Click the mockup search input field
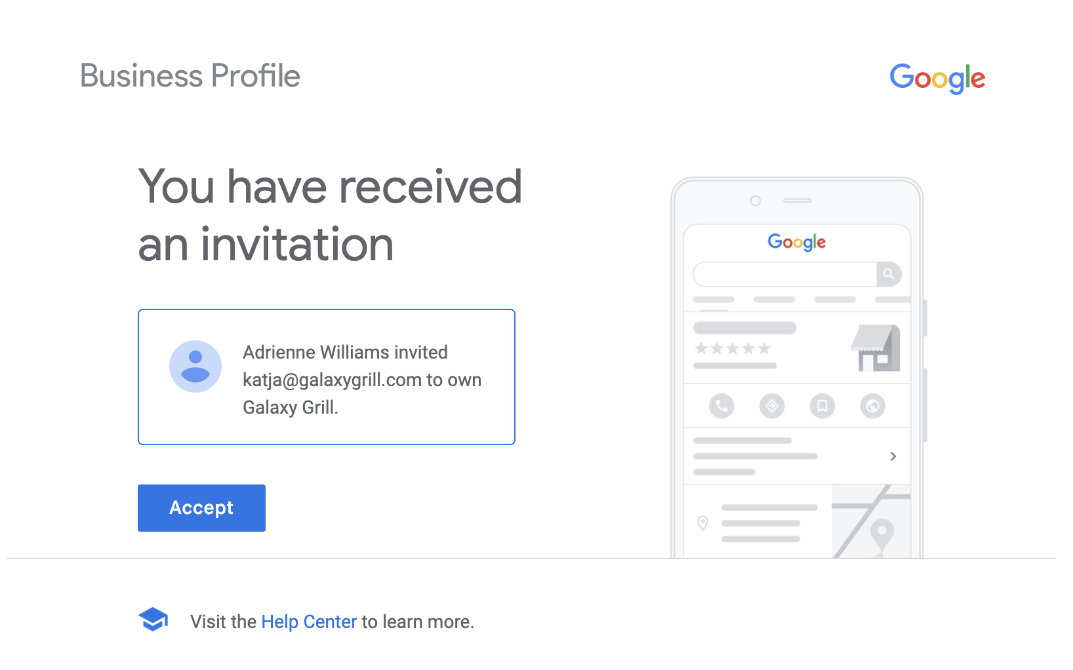The width and height of the screenshot is (1073, 670). coord(784,274)
